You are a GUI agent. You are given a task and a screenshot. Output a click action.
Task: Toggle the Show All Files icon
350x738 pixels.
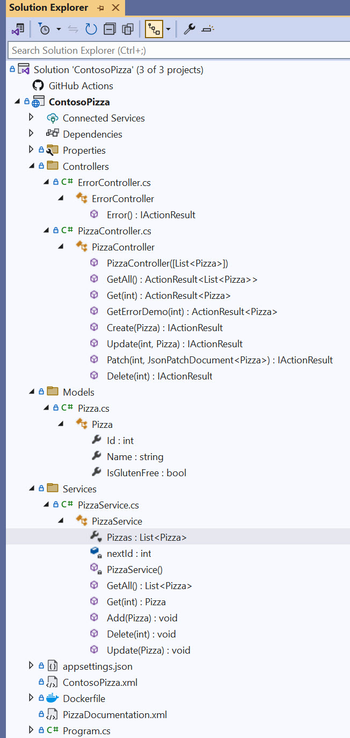(128, 29)
